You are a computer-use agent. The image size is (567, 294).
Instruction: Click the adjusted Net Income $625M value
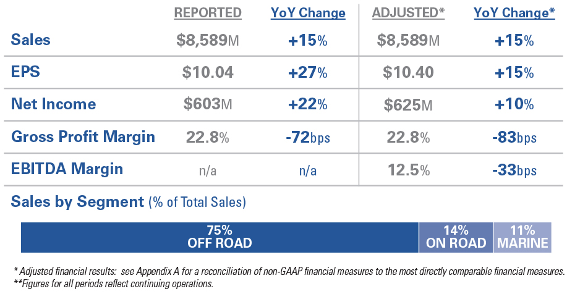[408, 104]
